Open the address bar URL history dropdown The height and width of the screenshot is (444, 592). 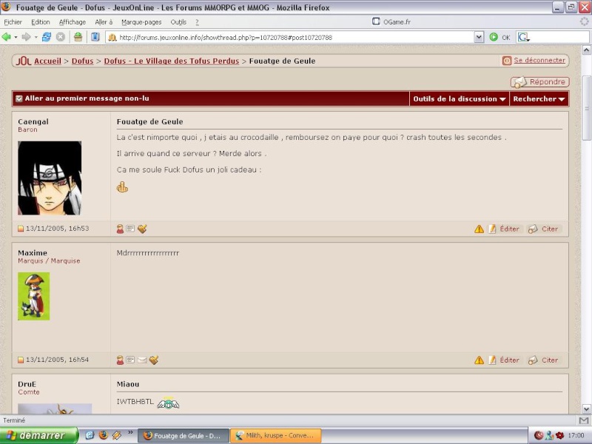coord(479,37)
